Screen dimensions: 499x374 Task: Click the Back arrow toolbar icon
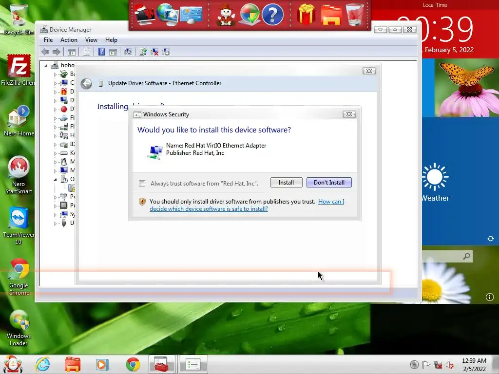45,52
